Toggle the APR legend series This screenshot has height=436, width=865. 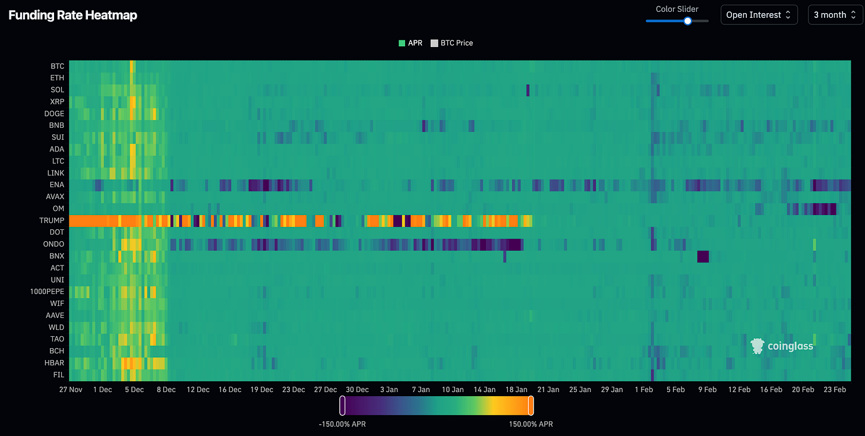pyautogui.click(x=411, y=43)
